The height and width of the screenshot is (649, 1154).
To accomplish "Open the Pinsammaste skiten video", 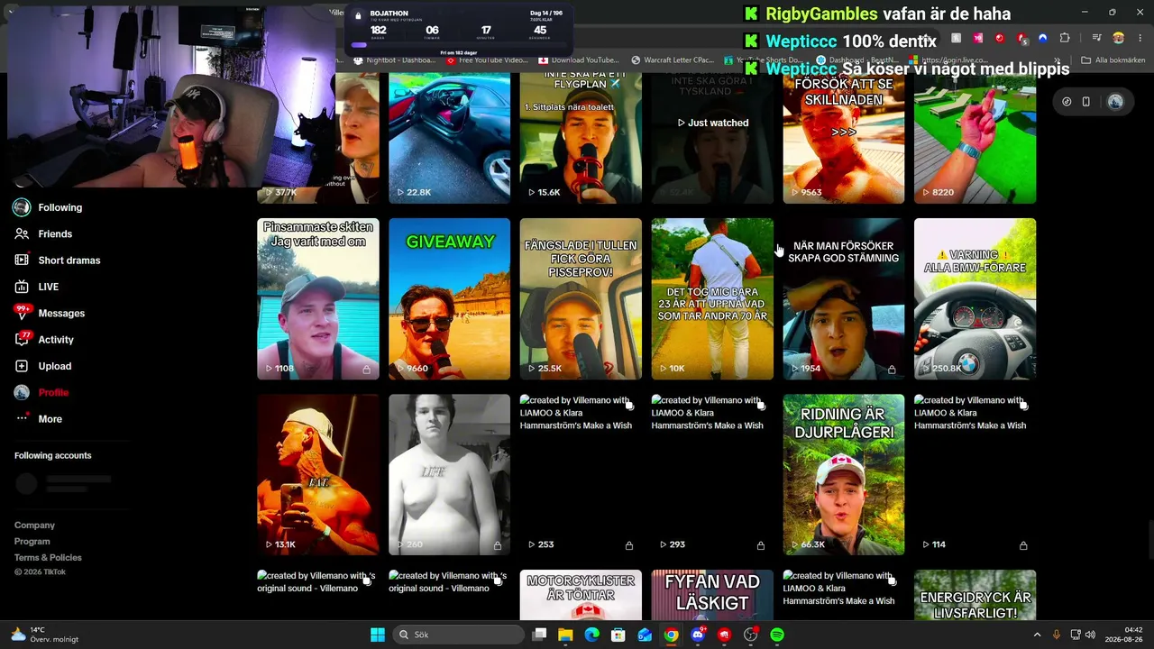I will point(318,298).
